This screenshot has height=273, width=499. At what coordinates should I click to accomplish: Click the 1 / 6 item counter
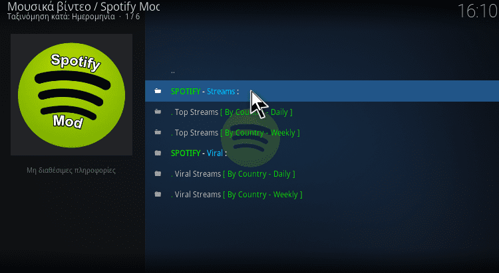coord(132,17)
